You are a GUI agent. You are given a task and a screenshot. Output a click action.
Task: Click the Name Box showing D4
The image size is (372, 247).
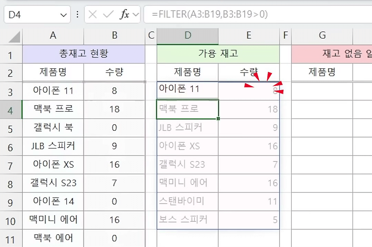click(37, 14)
